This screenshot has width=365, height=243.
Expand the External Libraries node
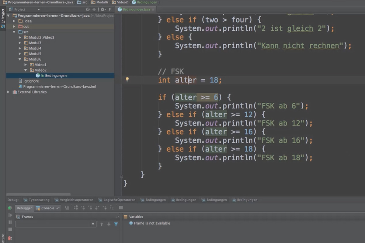coord(9,92)
